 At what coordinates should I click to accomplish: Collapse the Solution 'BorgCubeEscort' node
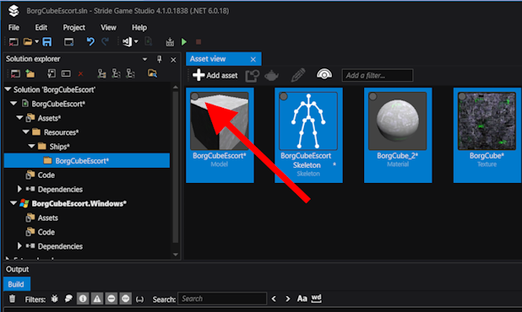(x=8, y=89)
